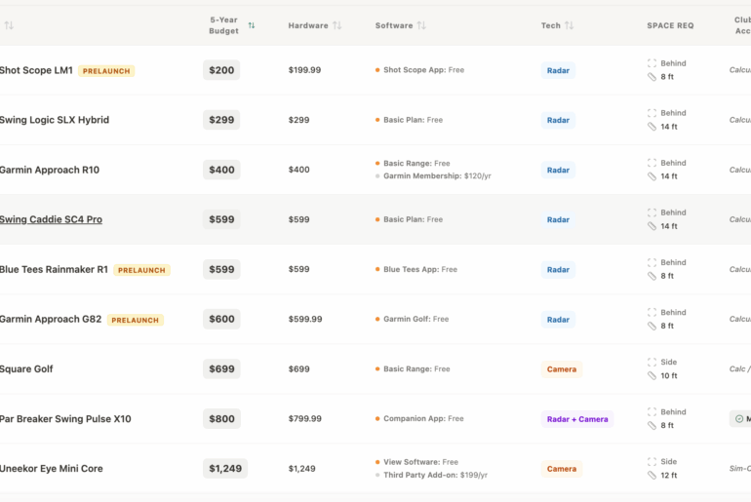Click the Side placement icon in Square Golf row

[x=652, y=363]
